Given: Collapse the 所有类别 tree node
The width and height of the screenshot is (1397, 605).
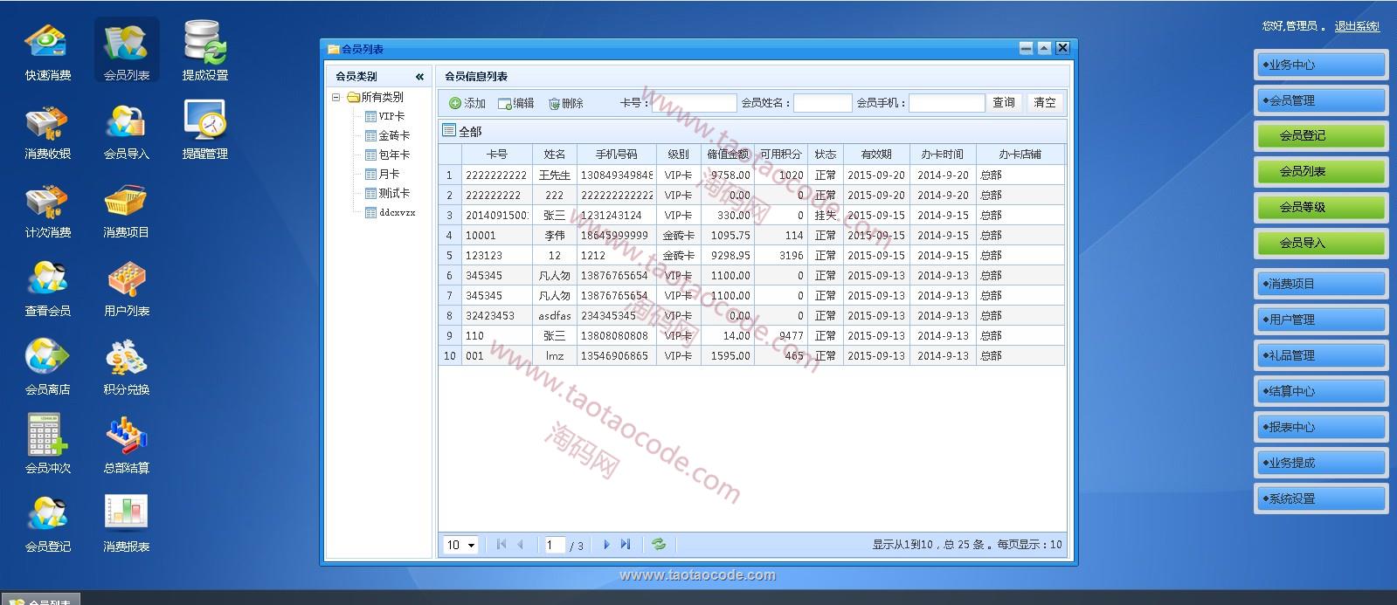Looking at the screenshot, I should pos(335,98).
